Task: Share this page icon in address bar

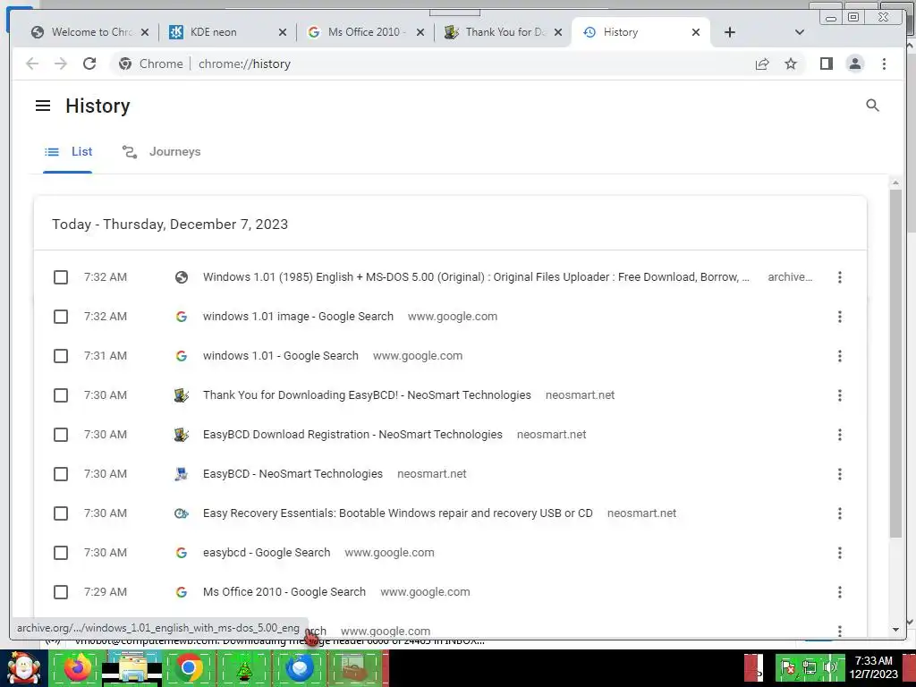Action: click(x=762, y=64)
